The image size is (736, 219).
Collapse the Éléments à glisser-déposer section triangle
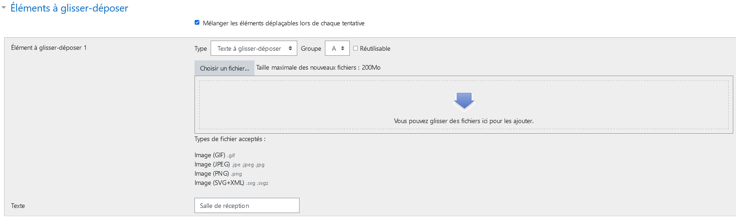(4, 8)
